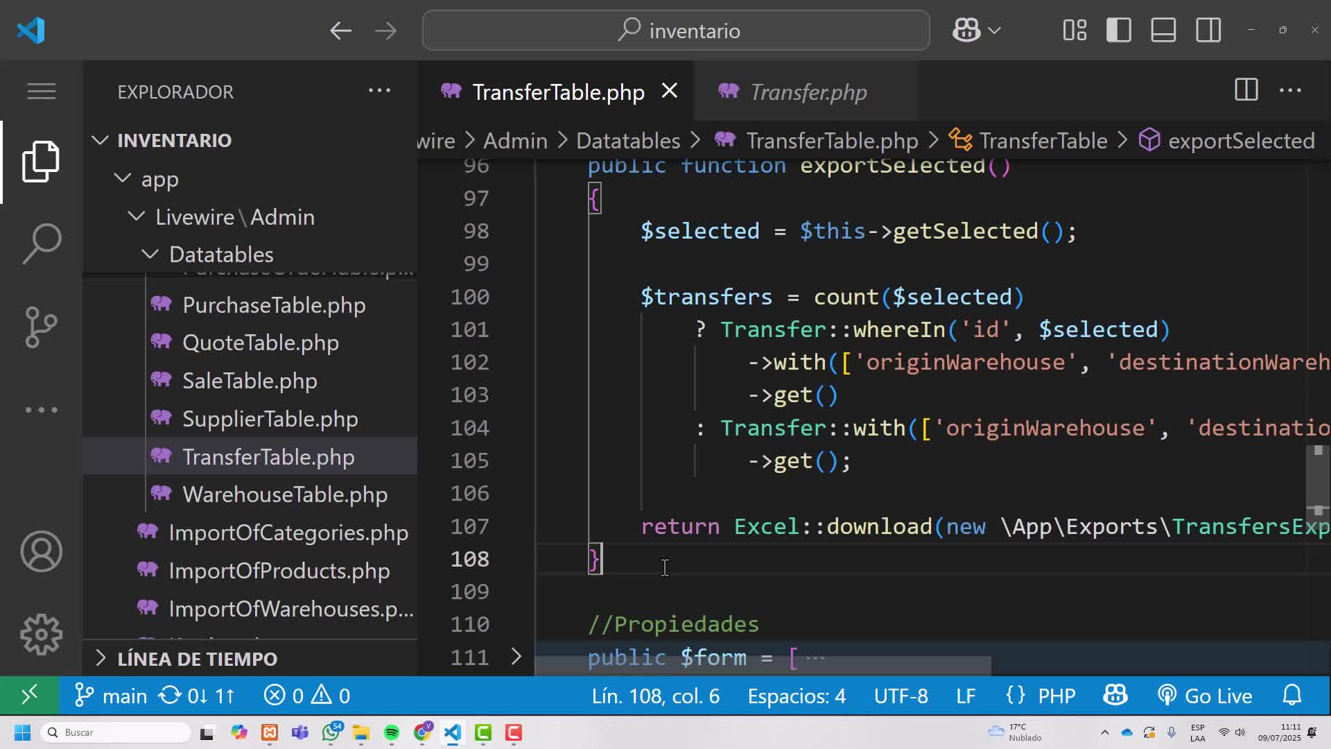Open Explorer views and more actions ellipsis
Screen dimensions: 1331x749
[379, 90]
